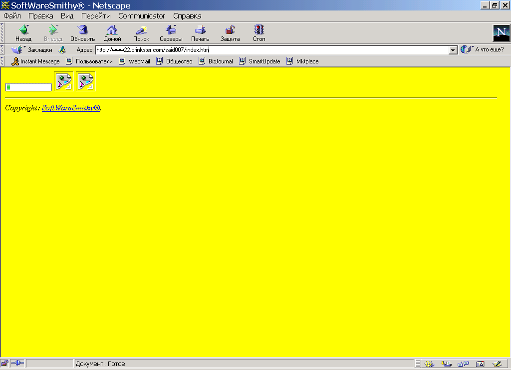This screenshot has width=511, height=370.
Task: Go to the home page via Домой
Action: (112, 33)
